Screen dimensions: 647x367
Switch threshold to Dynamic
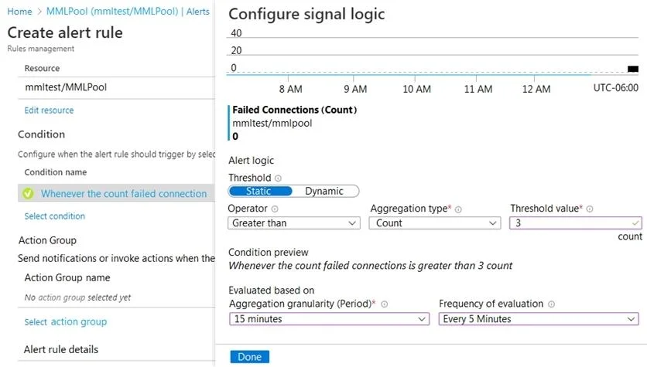tap(324, 191)
